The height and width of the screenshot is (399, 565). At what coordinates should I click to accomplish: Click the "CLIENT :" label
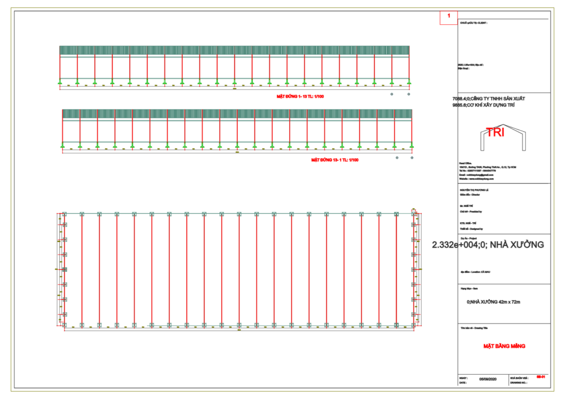(x=473, y=23)
